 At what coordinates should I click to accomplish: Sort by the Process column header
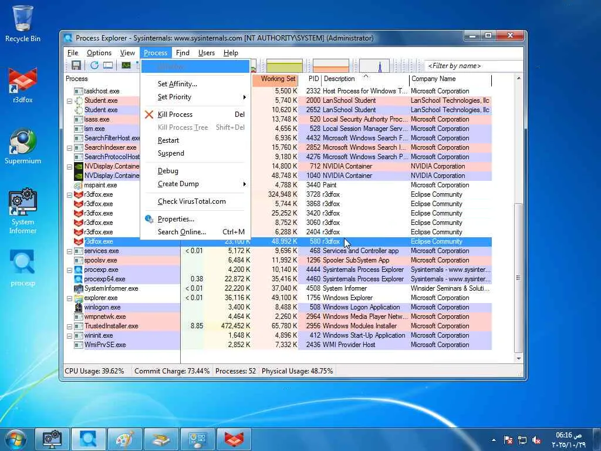pos(102,79)
